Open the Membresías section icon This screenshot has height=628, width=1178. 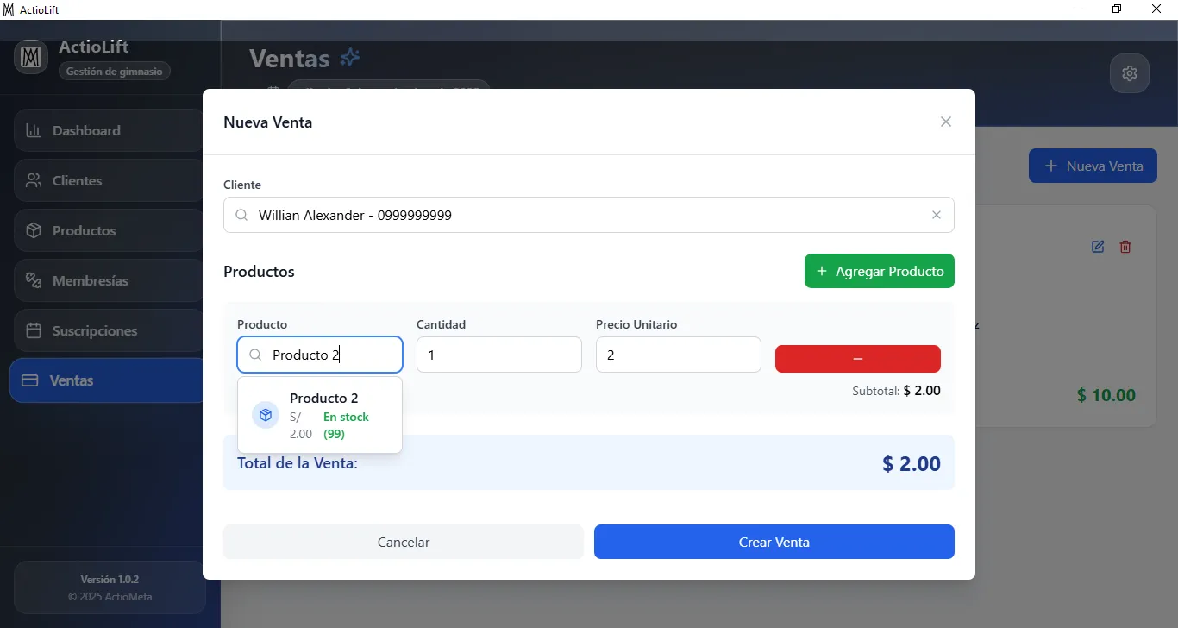33,280
